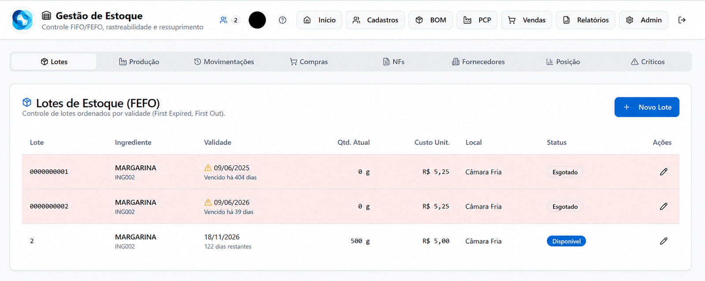Navigate to Início in top menu
The width and height of the screenshot is (705, 281).
319,20
